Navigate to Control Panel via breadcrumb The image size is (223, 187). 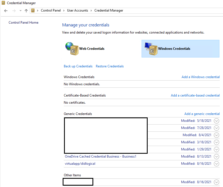coord(51,10)
